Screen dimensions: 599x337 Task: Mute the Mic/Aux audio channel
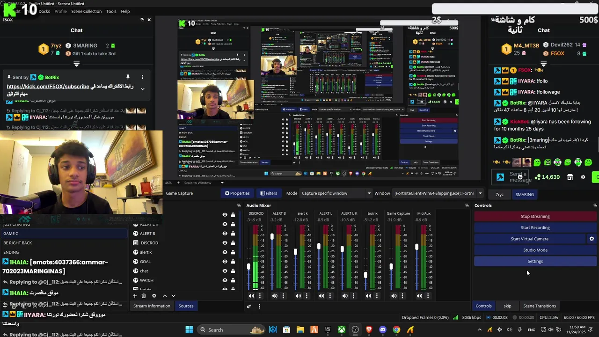pyautogui.click(x=419, y=296)
